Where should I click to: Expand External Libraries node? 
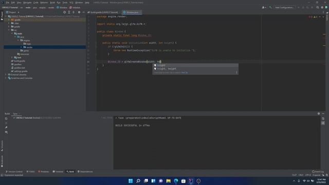click(6, 75)
